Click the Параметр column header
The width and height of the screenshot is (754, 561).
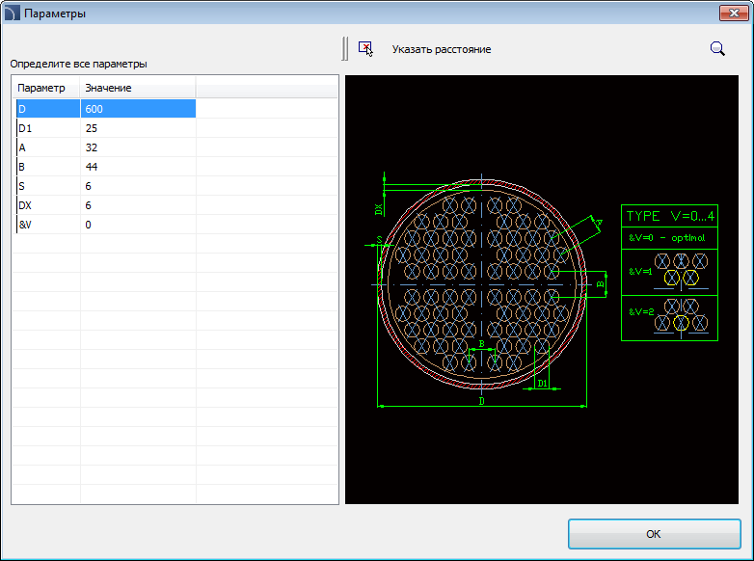click(x=46, y=88)
